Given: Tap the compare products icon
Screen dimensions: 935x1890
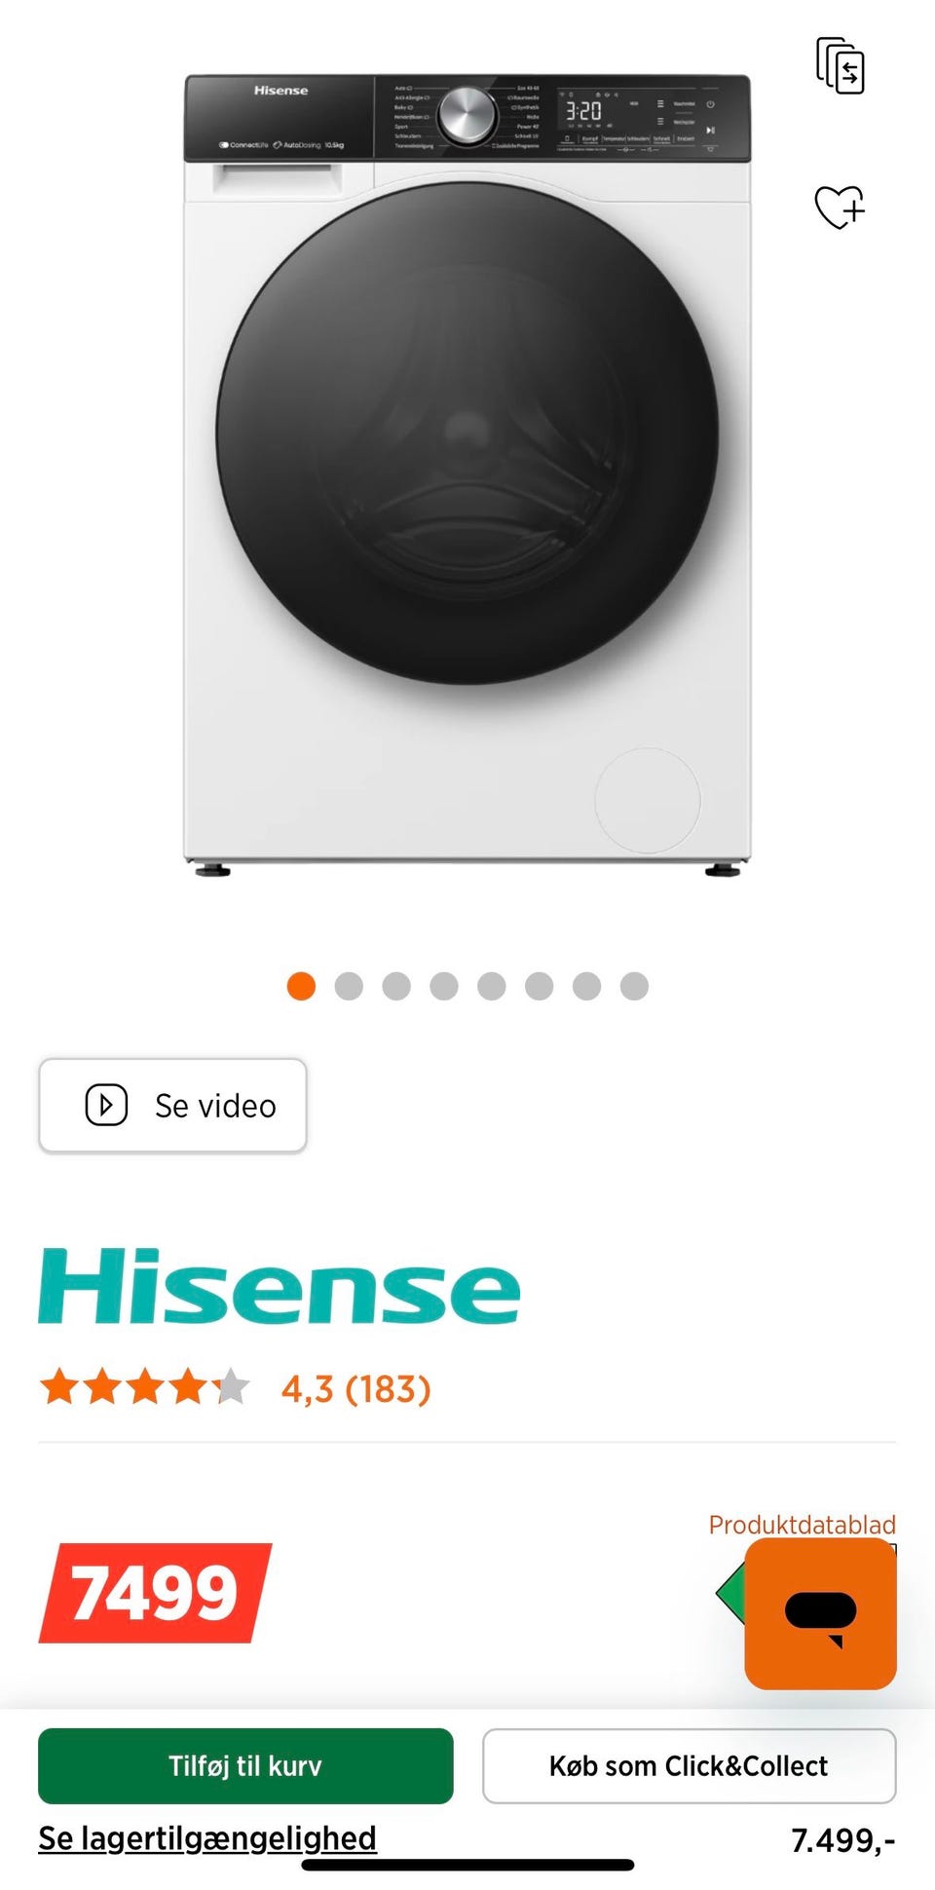Looking at the screenshot, I should click(x=840, y=65).
